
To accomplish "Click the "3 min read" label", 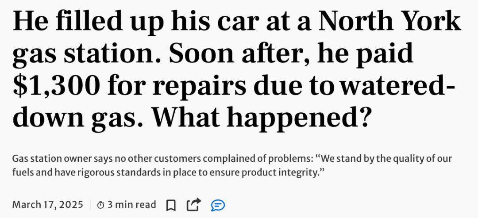I will tap(132, 204).
